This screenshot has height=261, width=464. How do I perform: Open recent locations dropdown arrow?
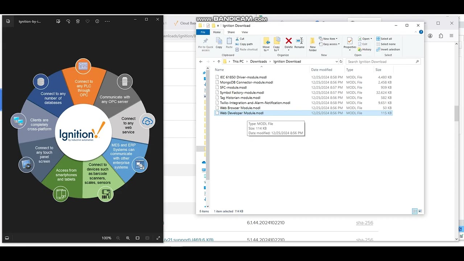(x=214, y=62)
